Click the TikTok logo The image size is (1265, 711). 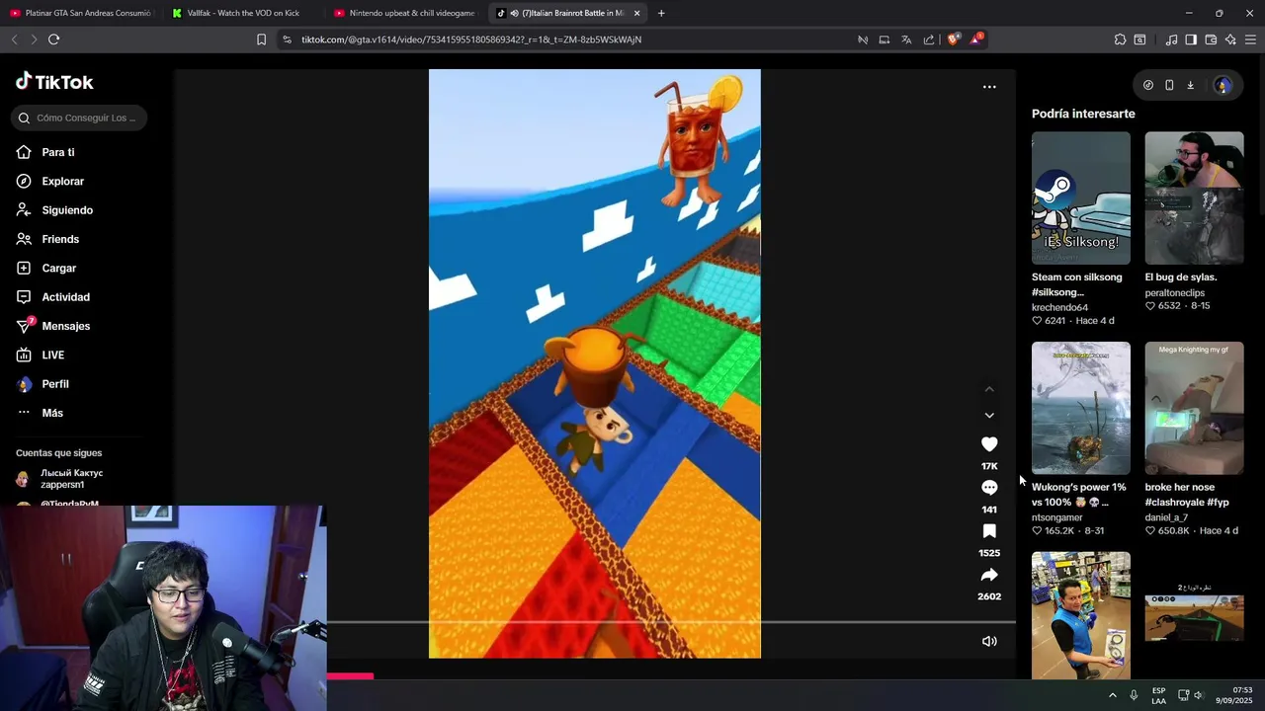click(x=54, y=82)
